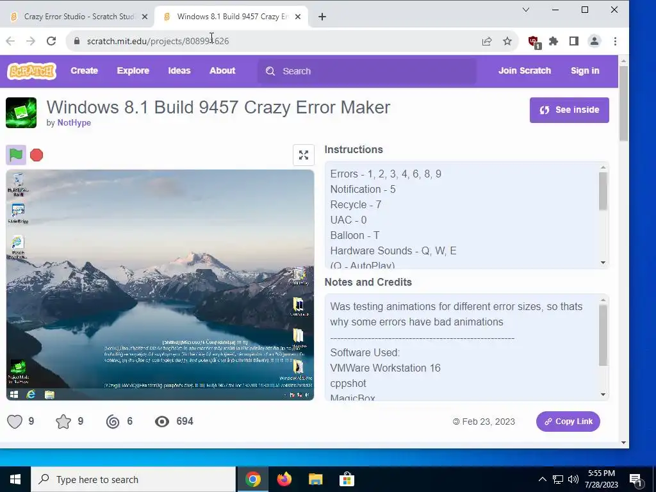Open NotHype's profile link

(x=74, y=122)
